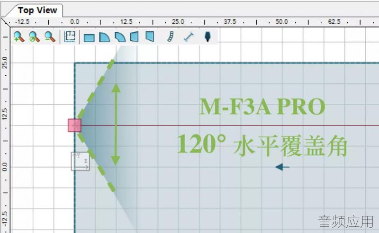Click the Zoom to Fit magnifier icon

pyautogui.click(x=34, y=37)
